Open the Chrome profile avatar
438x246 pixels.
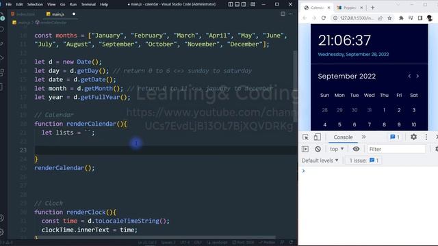point(430,18)
